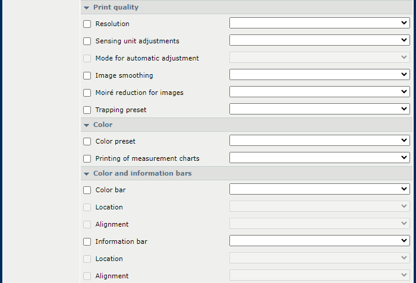The width and height of the screenshot is (416, 283).
Task: Check the Image smoothing option
Action: click(87, 76)
